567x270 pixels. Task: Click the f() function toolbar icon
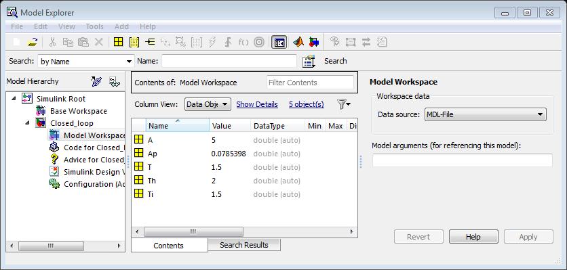(x=243, y=42)
